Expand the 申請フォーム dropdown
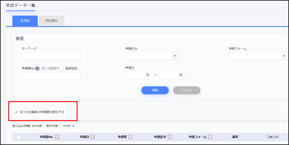Viewport: 289px width, 145px height. tap(284, 56)
